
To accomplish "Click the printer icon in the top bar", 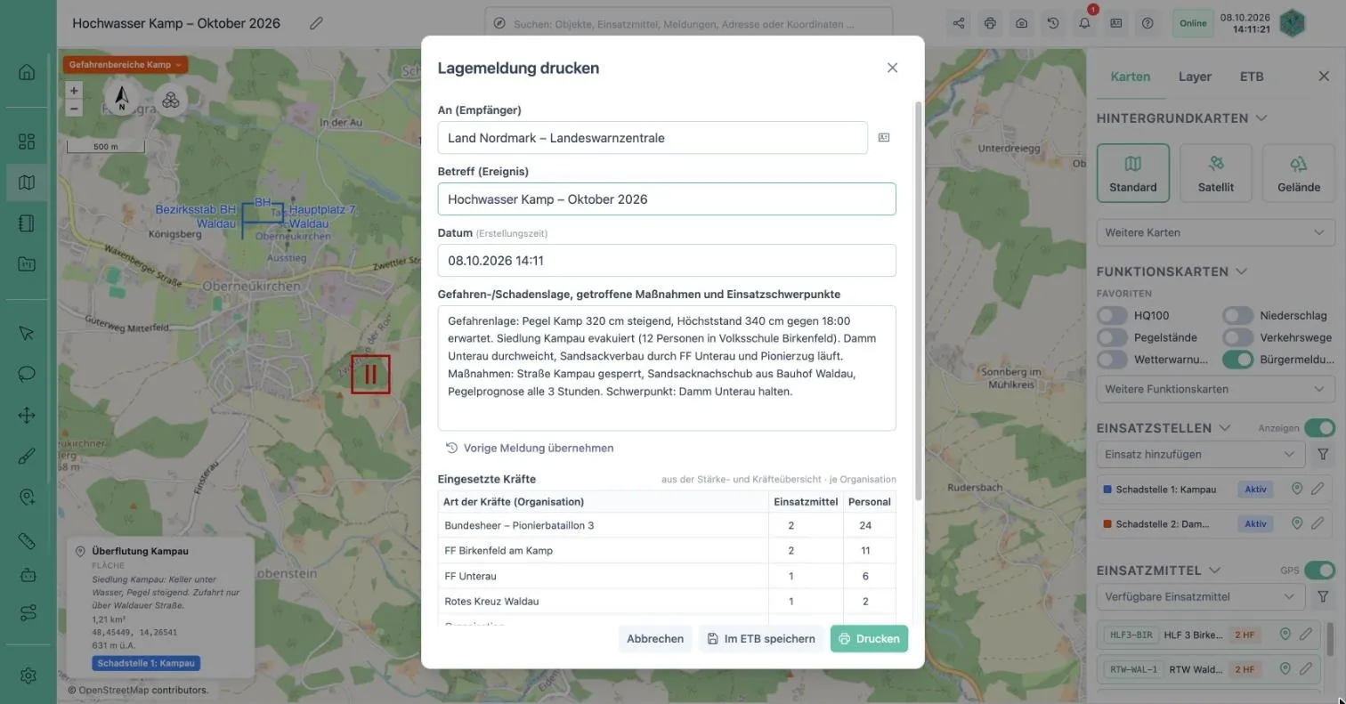I will 990,23.
